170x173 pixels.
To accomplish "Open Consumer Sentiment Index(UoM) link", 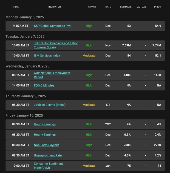I will click(x=48, y=166).
